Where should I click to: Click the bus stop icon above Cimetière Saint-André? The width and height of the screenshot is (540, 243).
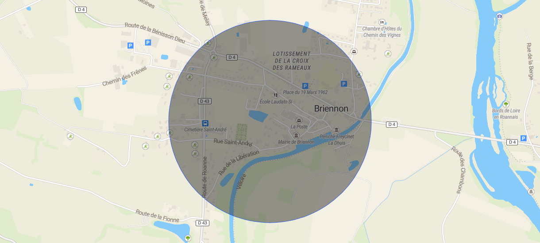[205, 123]
